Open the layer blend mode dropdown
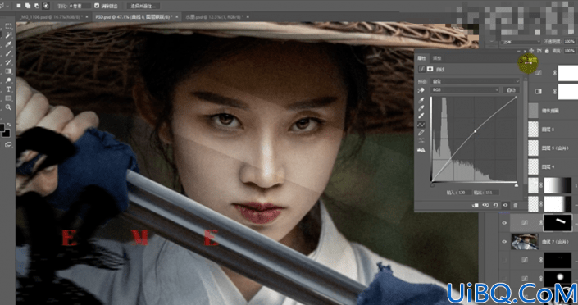 (520, 42)
